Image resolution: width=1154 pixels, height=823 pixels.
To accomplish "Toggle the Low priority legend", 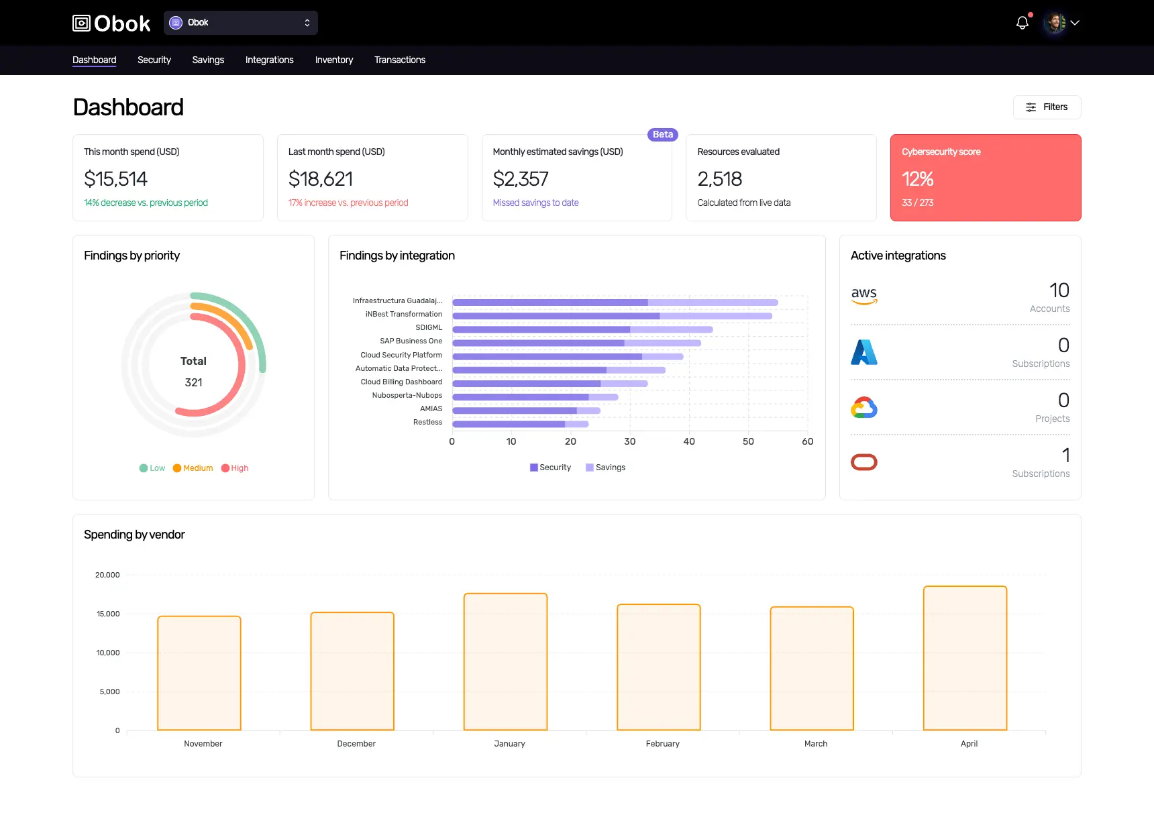I will tap(152, 468).
